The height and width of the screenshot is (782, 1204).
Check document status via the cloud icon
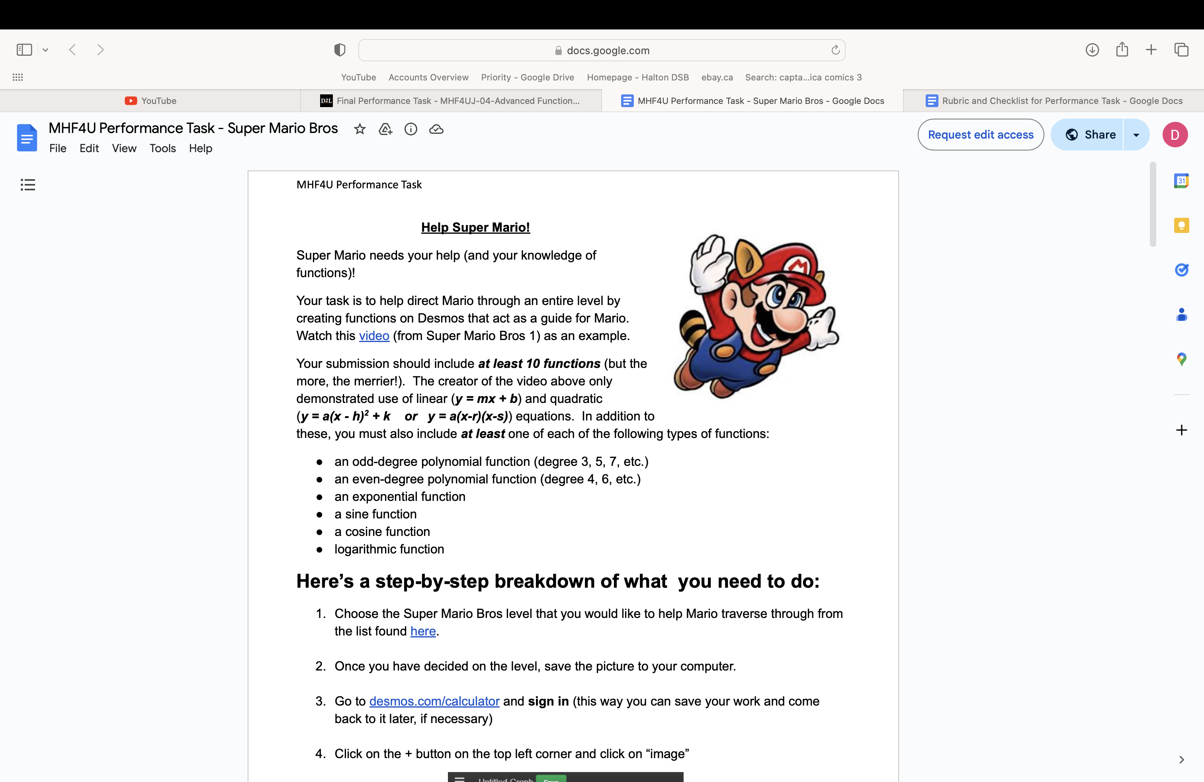(x=436, y=129)
